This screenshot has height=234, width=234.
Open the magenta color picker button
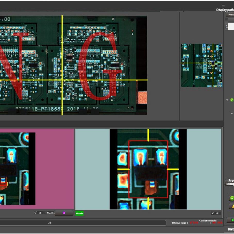(x=64, y=213)
